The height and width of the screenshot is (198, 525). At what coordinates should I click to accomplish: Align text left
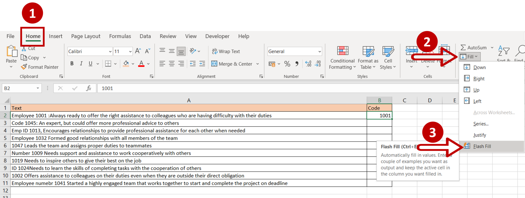(x=162, y=63)
